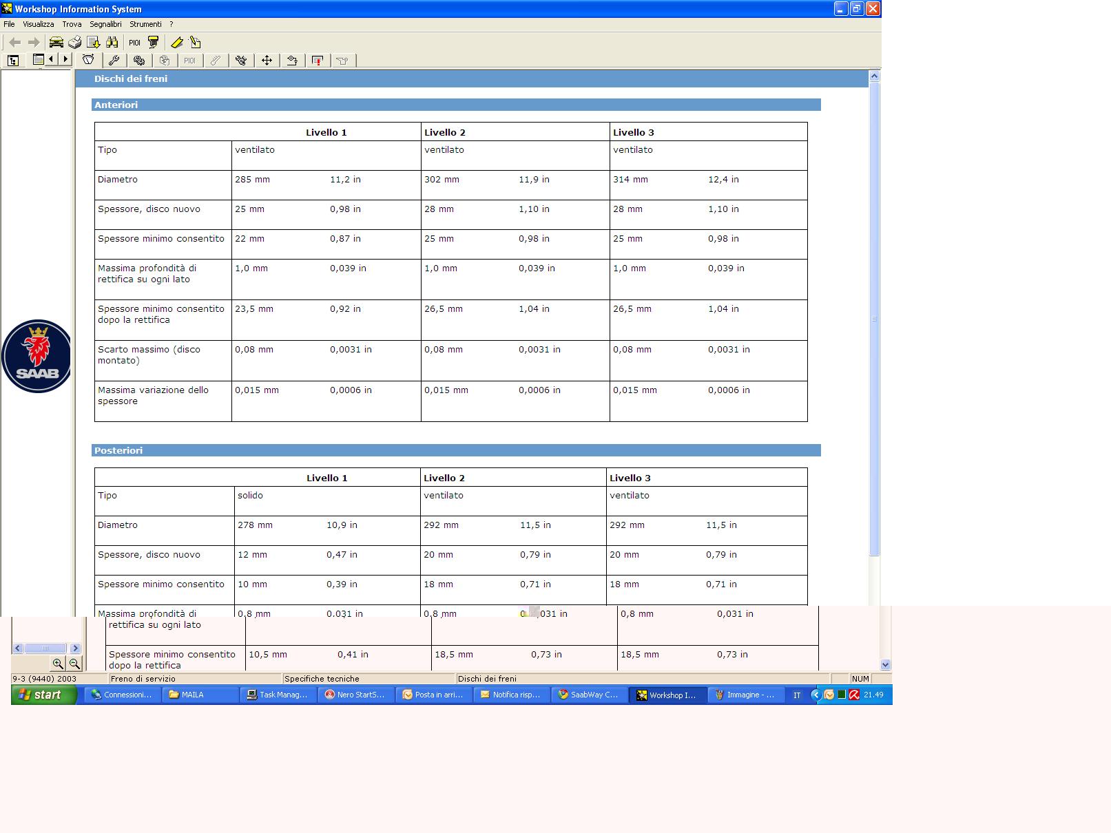Switch to Task Manager in taskbar
1111x833 pixels.
278,695
